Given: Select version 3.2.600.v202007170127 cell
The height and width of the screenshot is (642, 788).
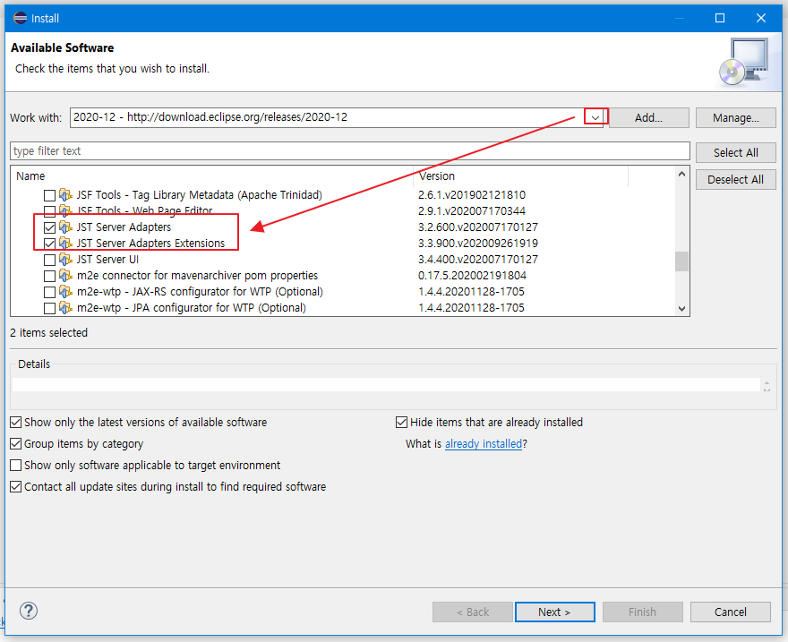Looking at the screenshot, I should tap(478, 227).
